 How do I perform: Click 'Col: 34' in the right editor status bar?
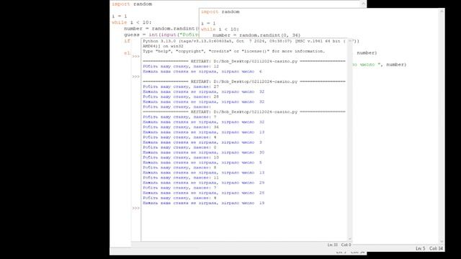click(x=436, y=248)
